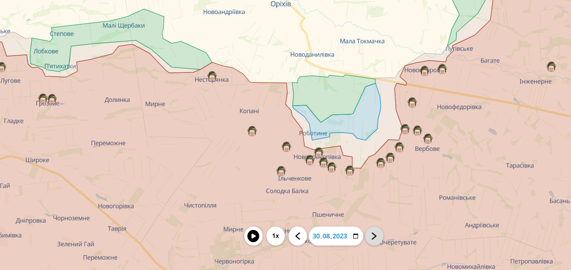Viewport: 571px width, 270px height.
Task: Select the unit icon left of Новофедорівка
Action: [x=412, y=103]
